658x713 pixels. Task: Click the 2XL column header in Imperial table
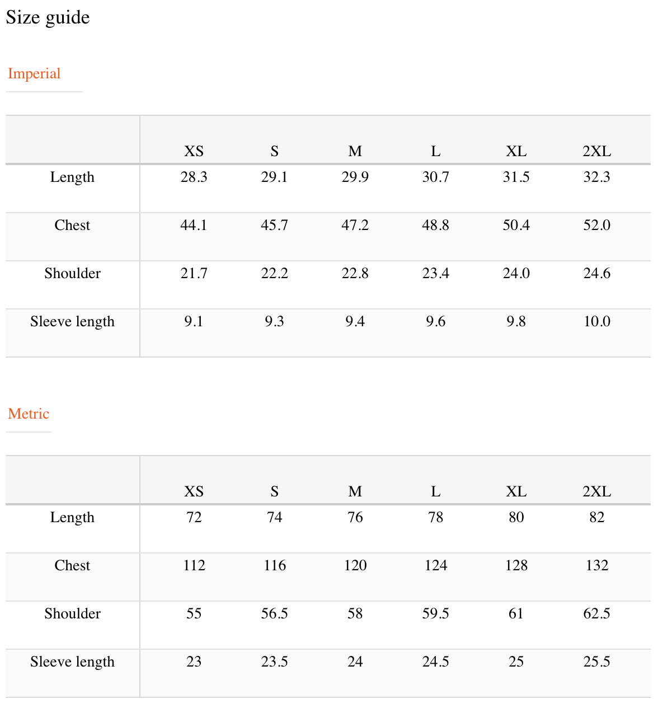click(x=597, y=151)
